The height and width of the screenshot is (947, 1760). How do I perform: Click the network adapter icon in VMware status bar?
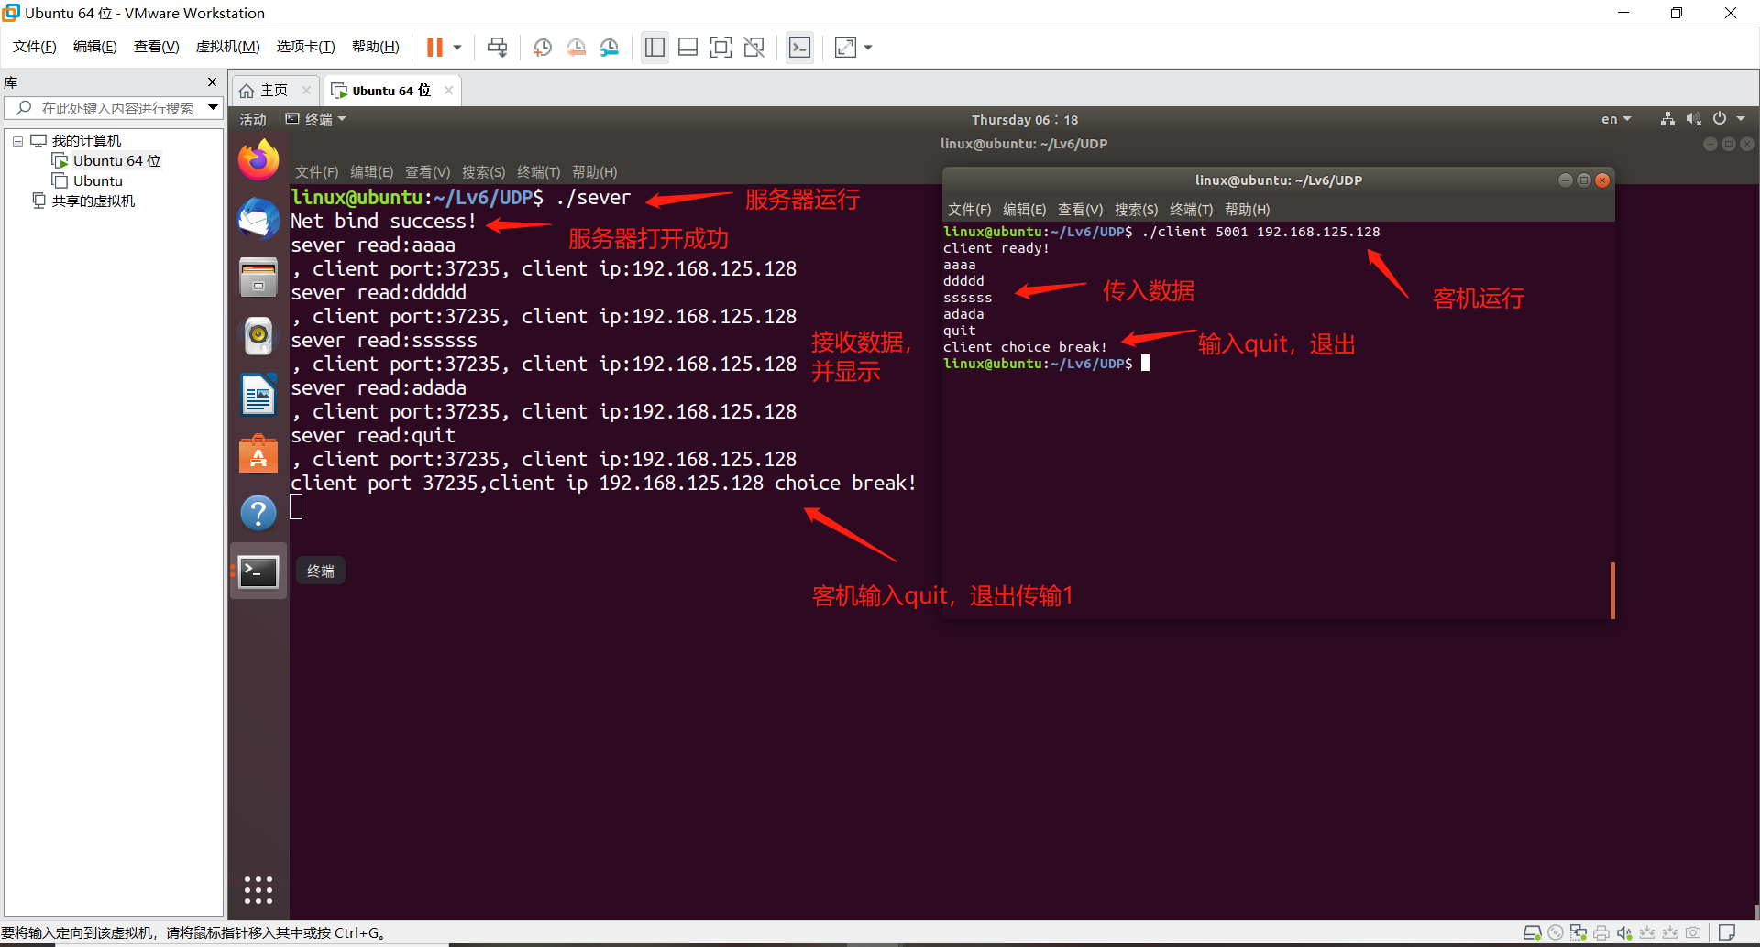click(1578, 932)
